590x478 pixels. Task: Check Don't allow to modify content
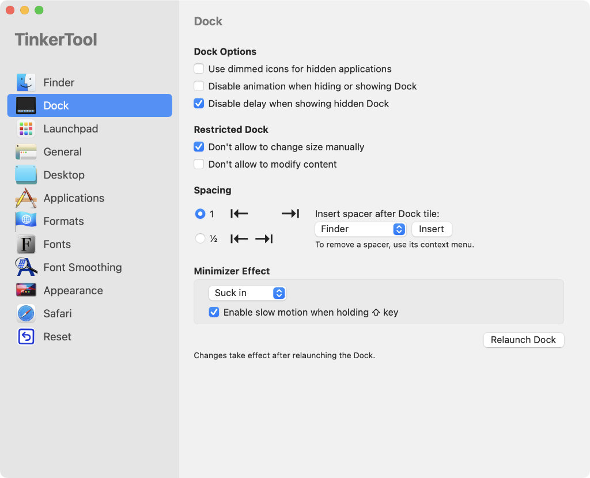pyautogui.click(x=199, y=164)
